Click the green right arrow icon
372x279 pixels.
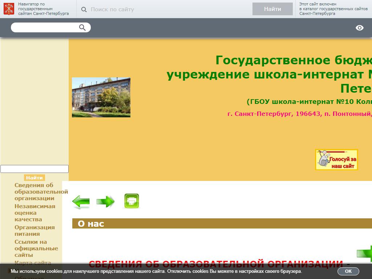pos(106,202)
